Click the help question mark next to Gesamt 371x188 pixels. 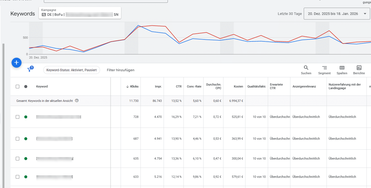[77, 100]
